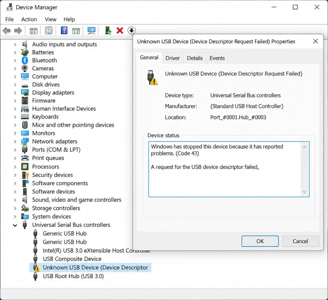Click the Action pane toolbar icon
Image resolution: width=328 pixels, height=300 pixels.
(x=76, y=30)
